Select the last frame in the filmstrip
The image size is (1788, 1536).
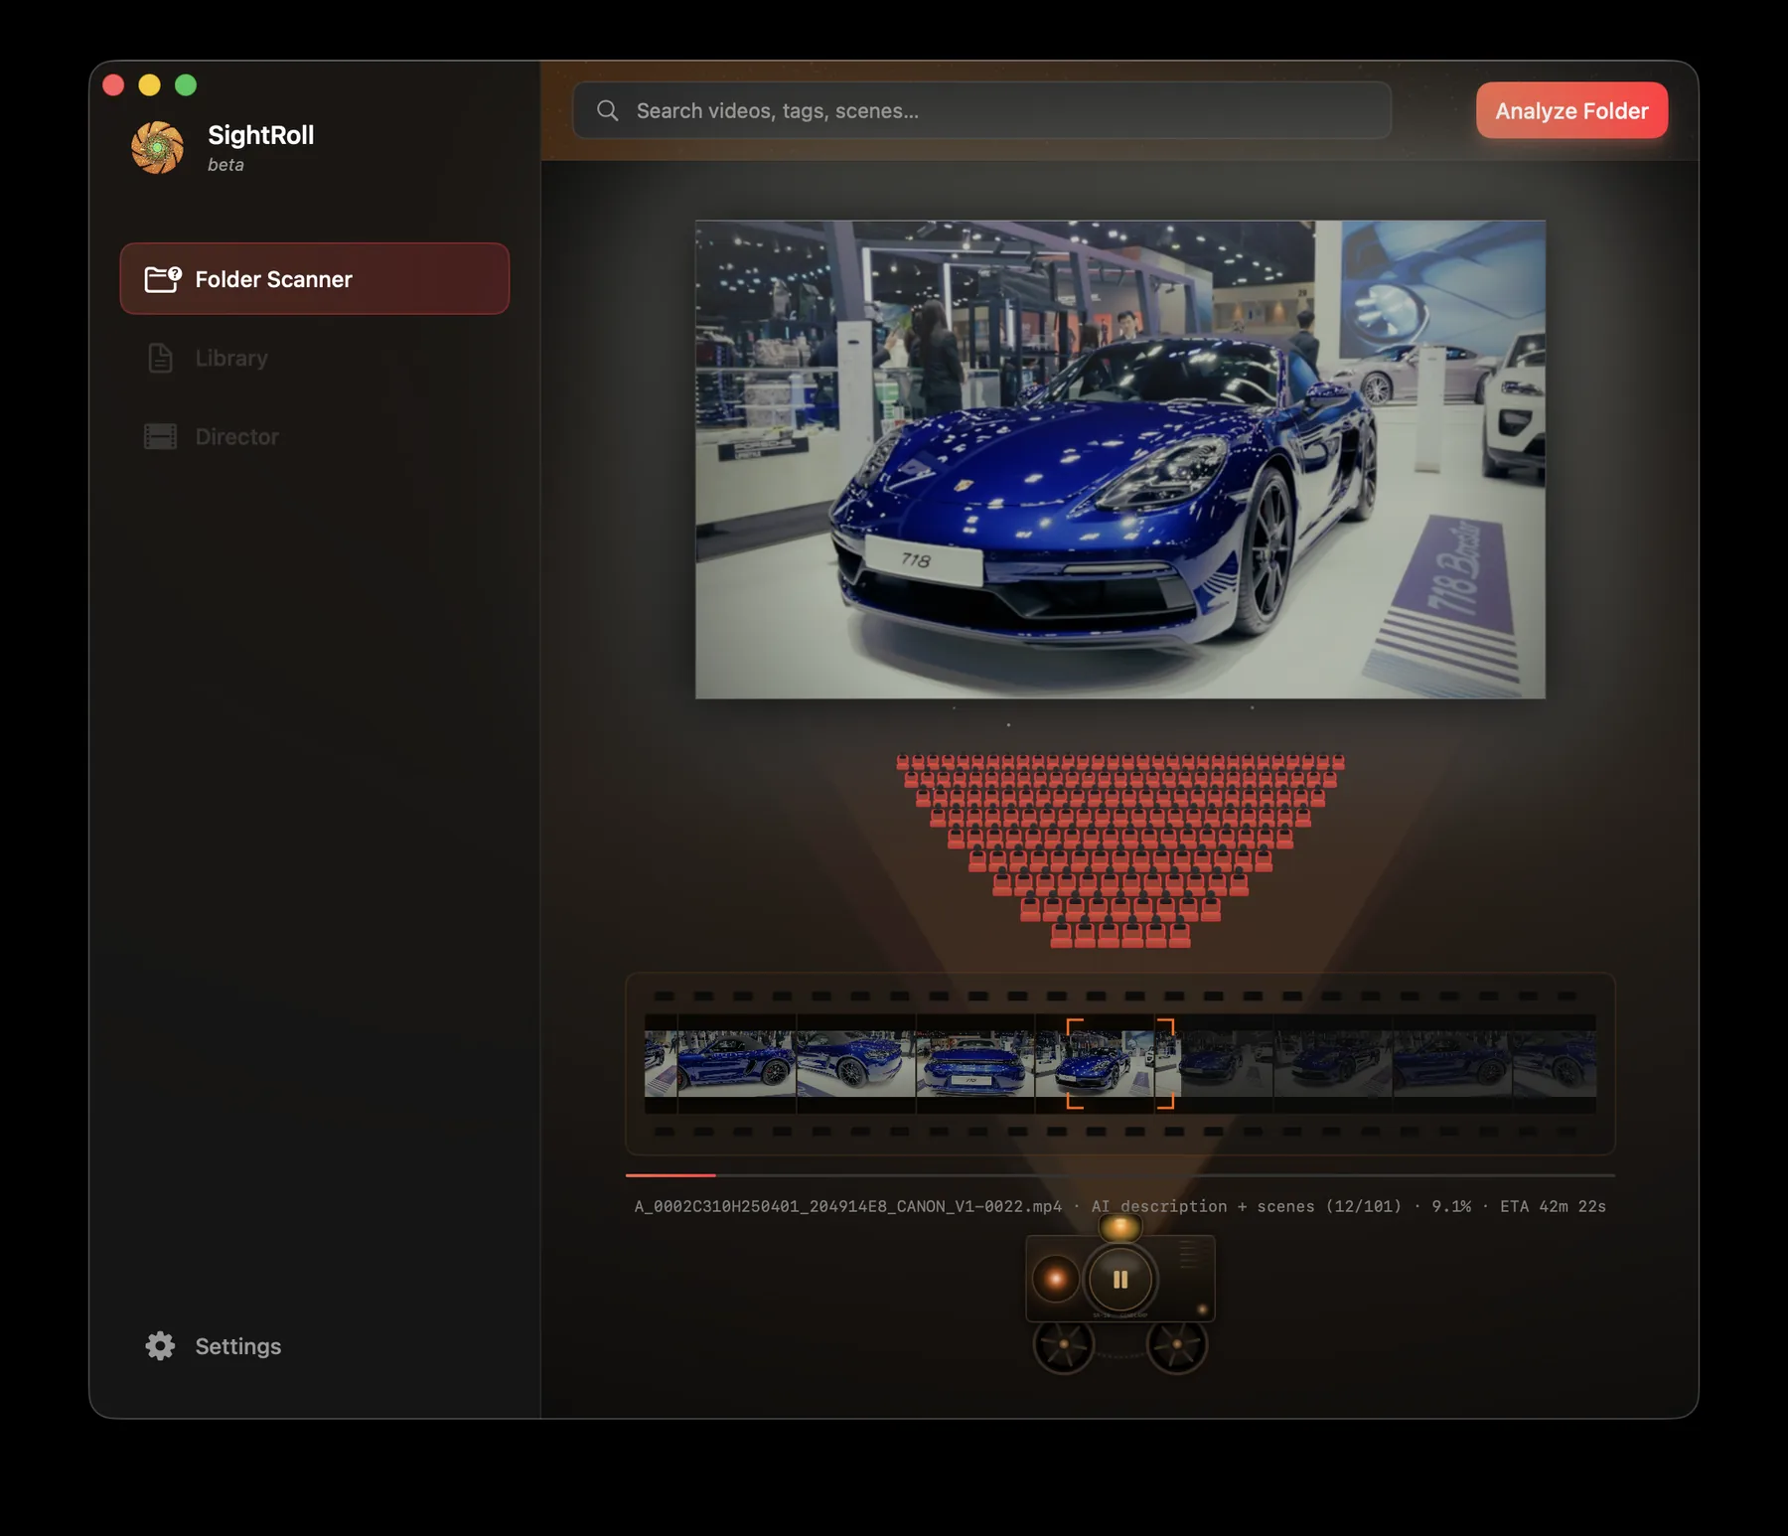click(x=1555, y=1063)
